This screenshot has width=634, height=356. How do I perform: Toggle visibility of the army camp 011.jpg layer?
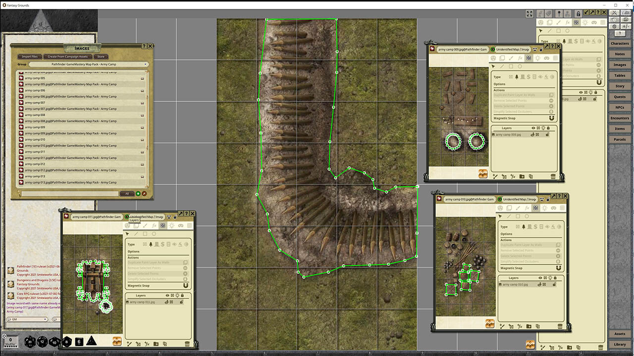point(167,302)
